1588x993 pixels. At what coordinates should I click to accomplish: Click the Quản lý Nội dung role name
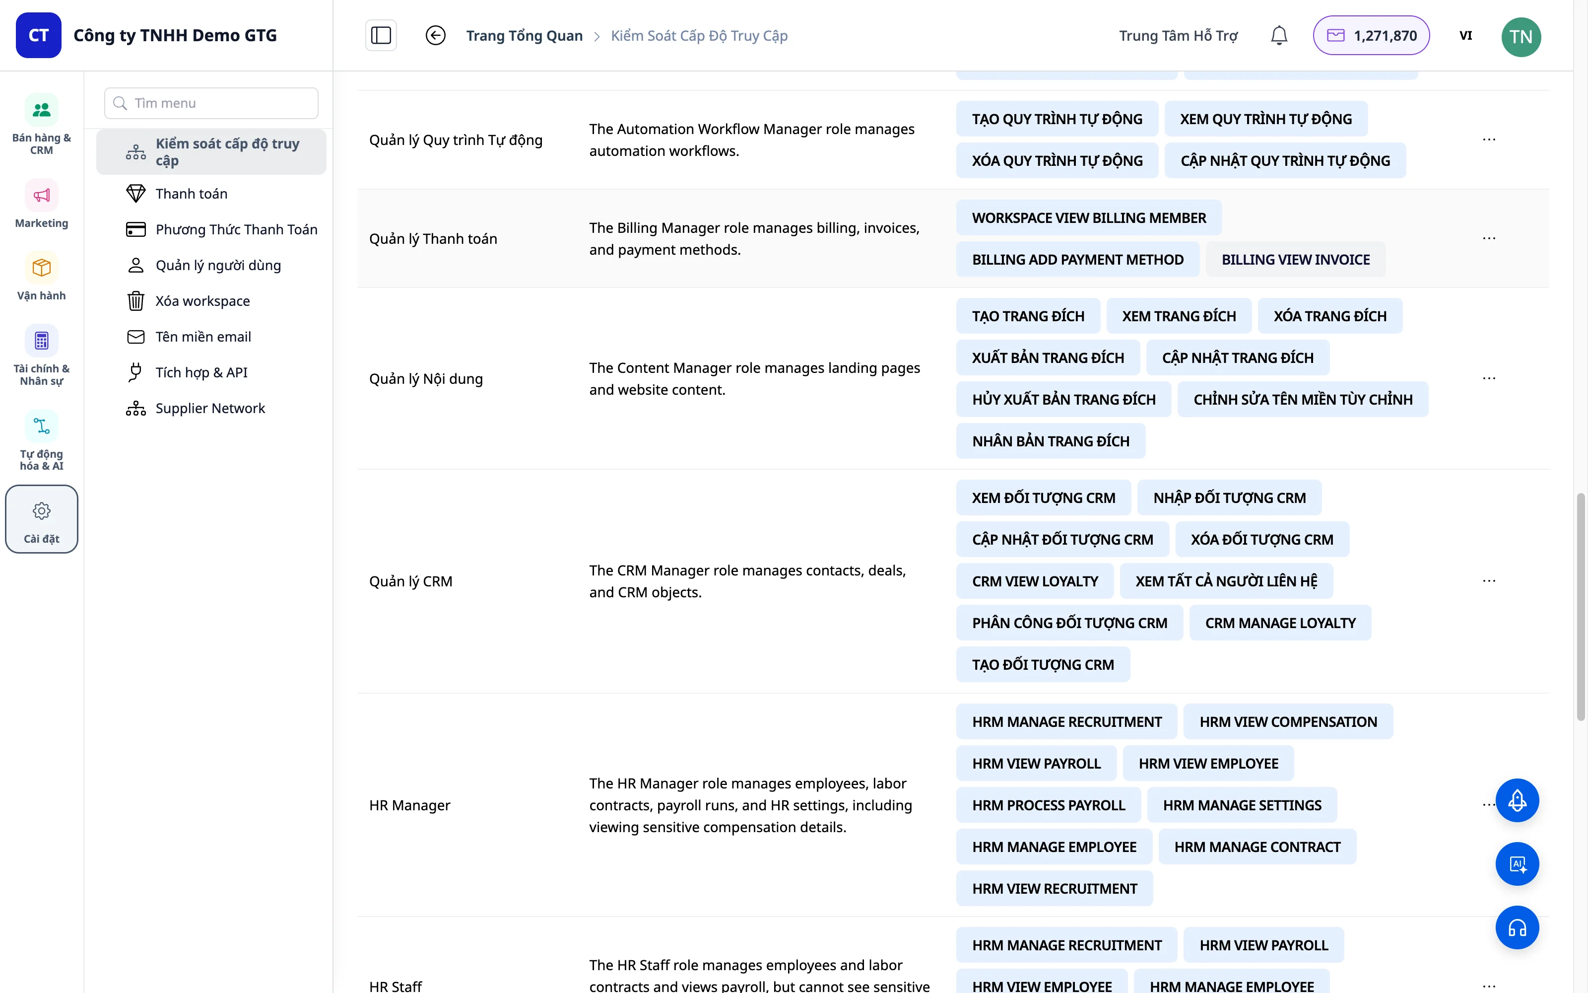[426, 379]
